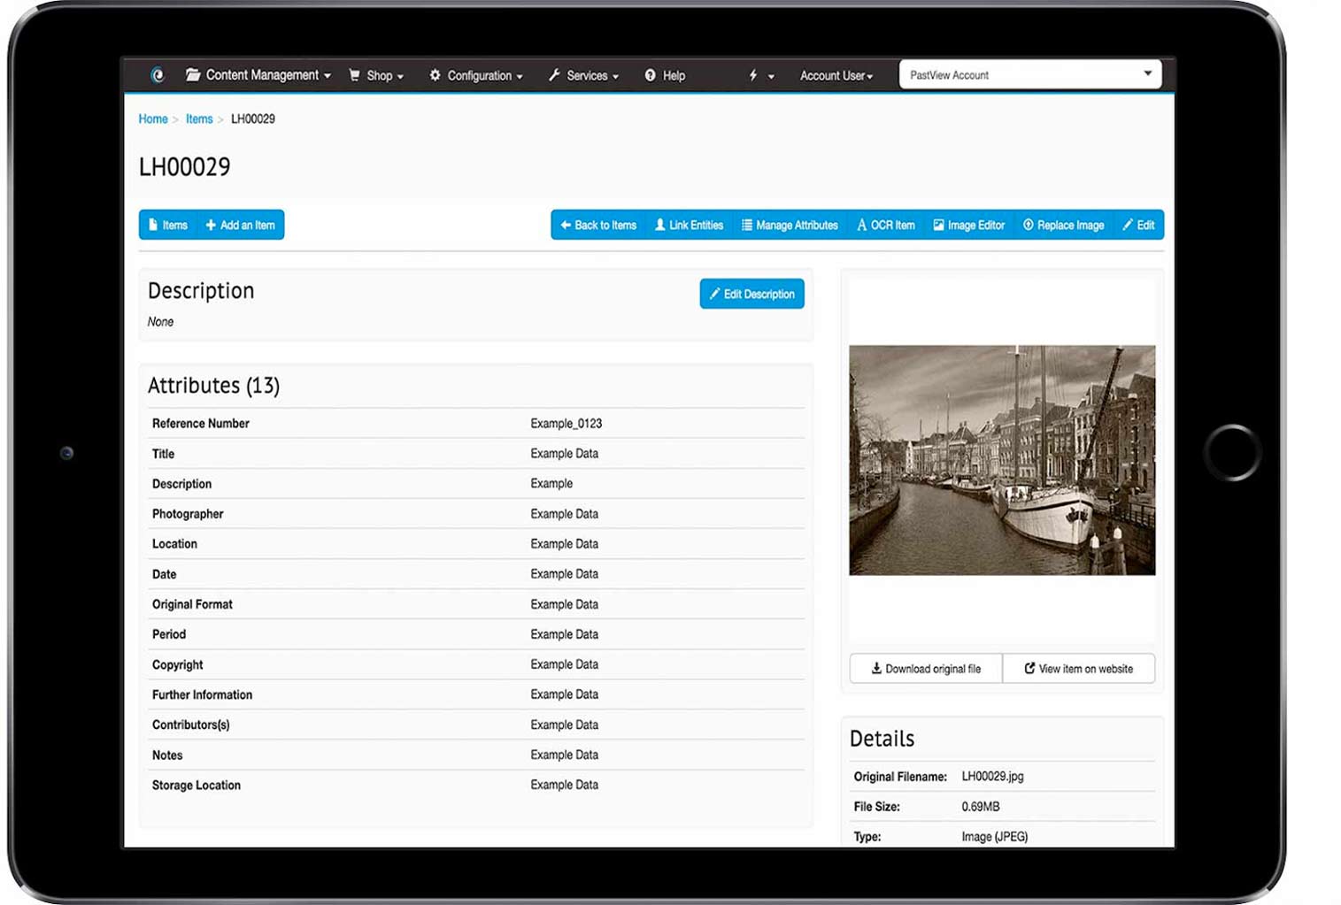Download original file
The height and width of the screenshot is (905, 1341).
(926, 669)
